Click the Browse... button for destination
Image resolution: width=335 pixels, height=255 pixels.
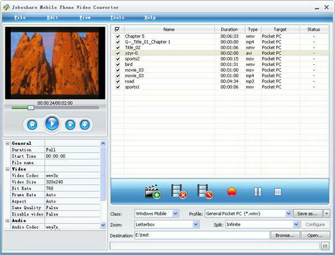click(285, 235)
